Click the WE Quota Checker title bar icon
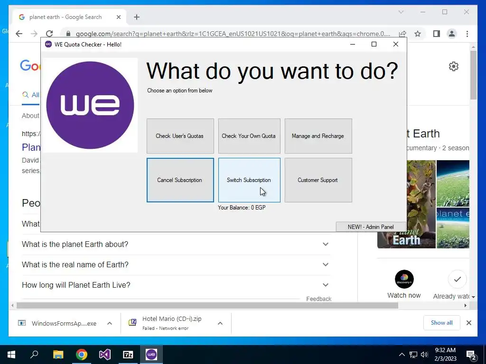 (x=48, y=44)
